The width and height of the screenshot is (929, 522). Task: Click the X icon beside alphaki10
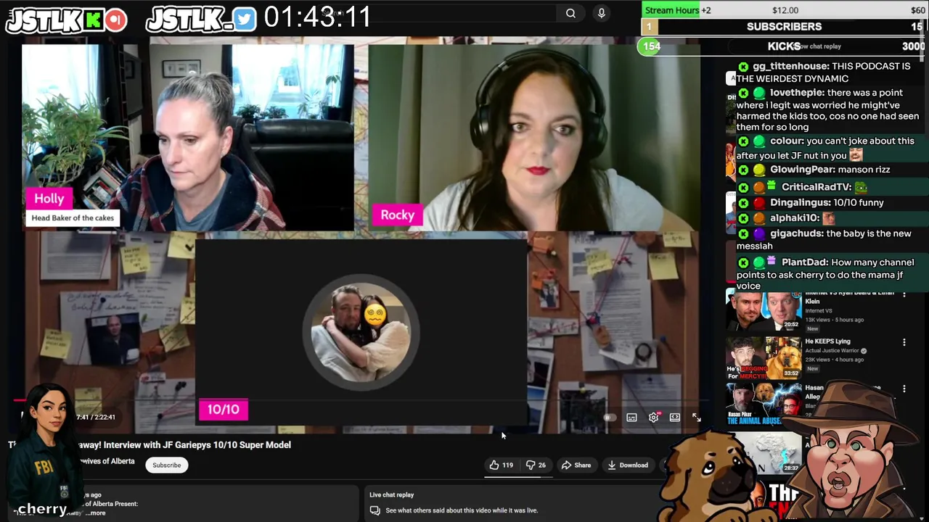tap(743, 217)
